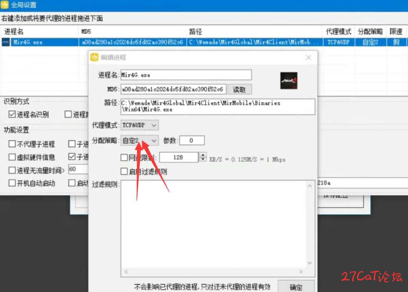
Task: Enable the 开机自动启动 checkbox
Action: coord(12,183)
